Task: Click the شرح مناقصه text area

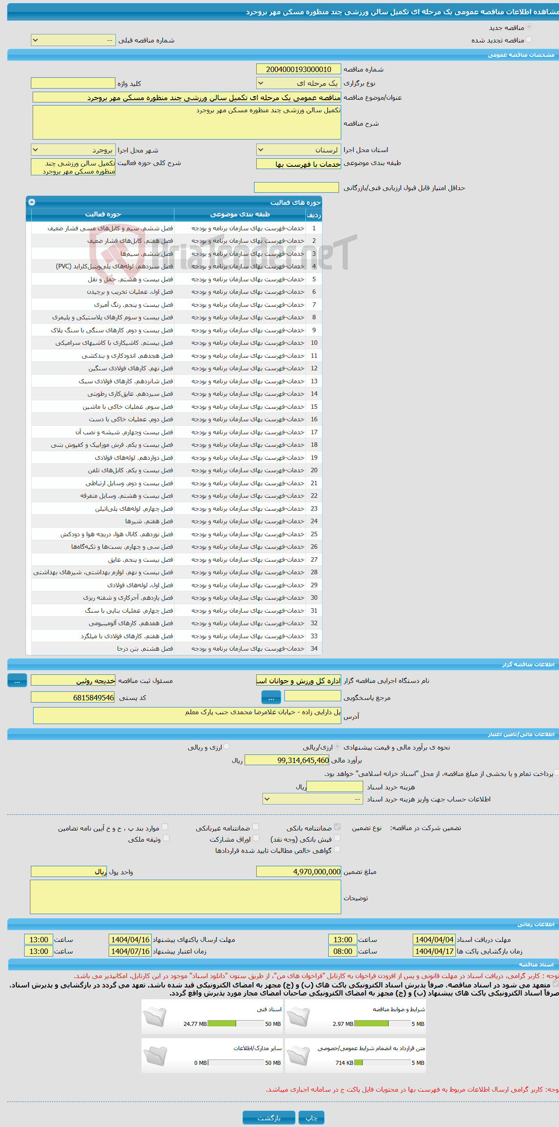Action: pyautogui.click(x=187, y=122)
